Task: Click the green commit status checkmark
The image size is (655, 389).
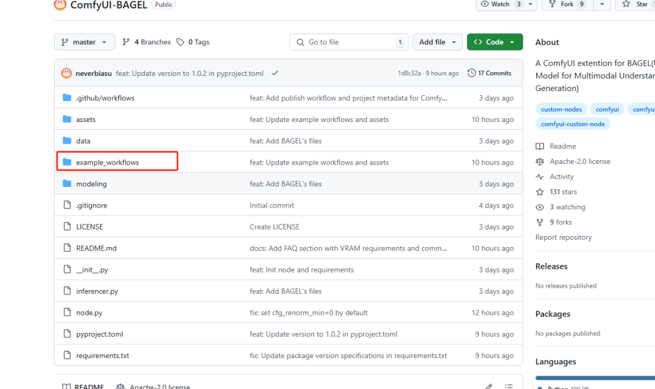Action: pyautogui.click(x=275, y=73)
